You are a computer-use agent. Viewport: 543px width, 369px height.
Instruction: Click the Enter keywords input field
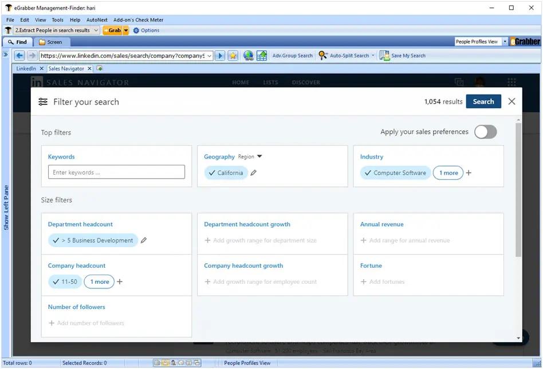116,172
